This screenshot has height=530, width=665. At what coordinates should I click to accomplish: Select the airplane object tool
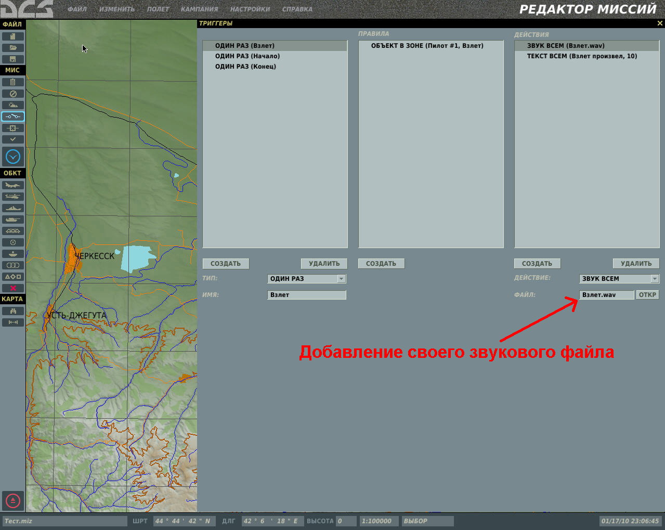point(13,185)
